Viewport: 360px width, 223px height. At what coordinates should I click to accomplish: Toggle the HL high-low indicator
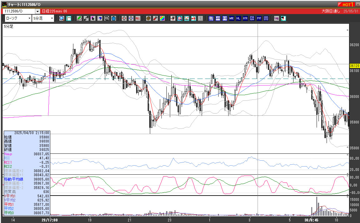pos(238,18)
